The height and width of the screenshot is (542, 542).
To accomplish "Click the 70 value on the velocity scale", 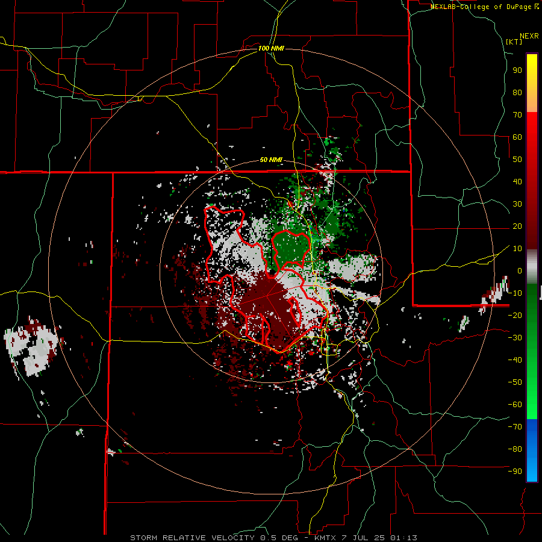I will [x=517, y=115].
